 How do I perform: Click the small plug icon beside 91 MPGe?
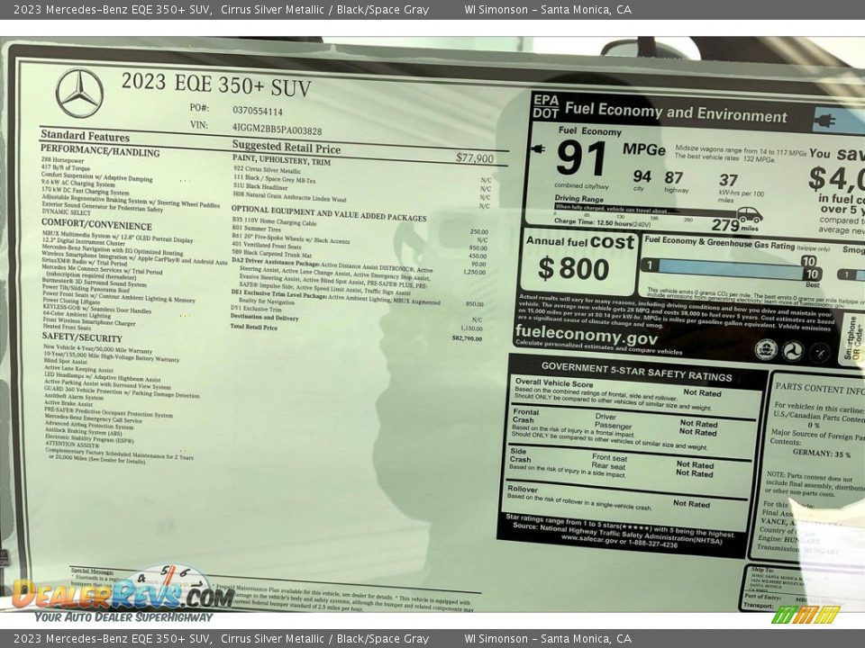[537, 148]
